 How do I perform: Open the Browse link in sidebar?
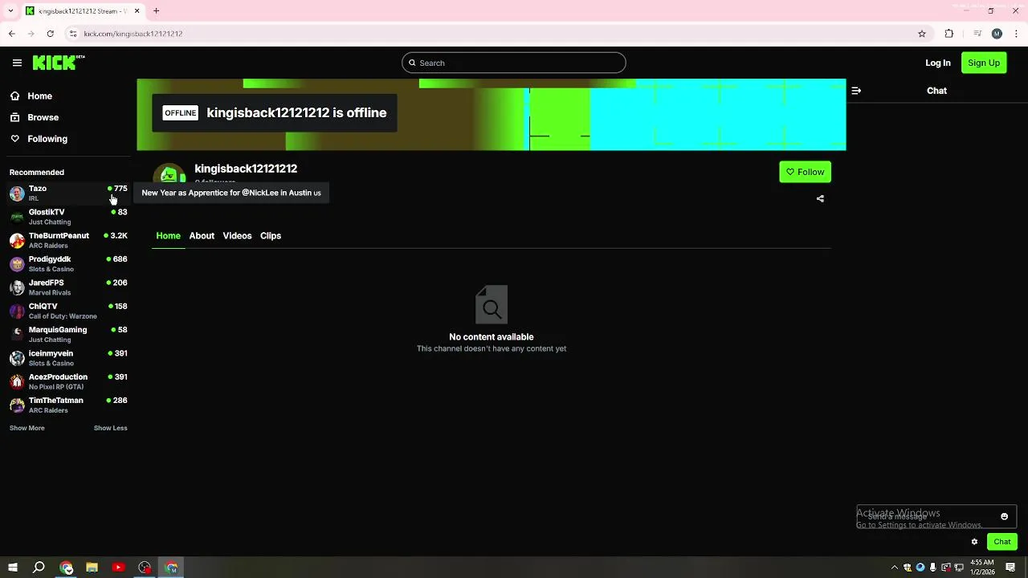(43, 117)
